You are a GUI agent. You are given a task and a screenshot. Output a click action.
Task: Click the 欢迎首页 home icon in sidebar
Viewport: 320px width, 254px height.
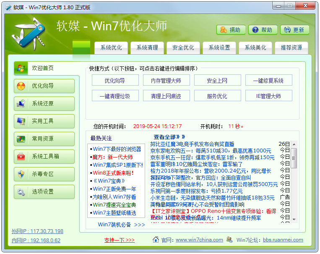point(21,68)
